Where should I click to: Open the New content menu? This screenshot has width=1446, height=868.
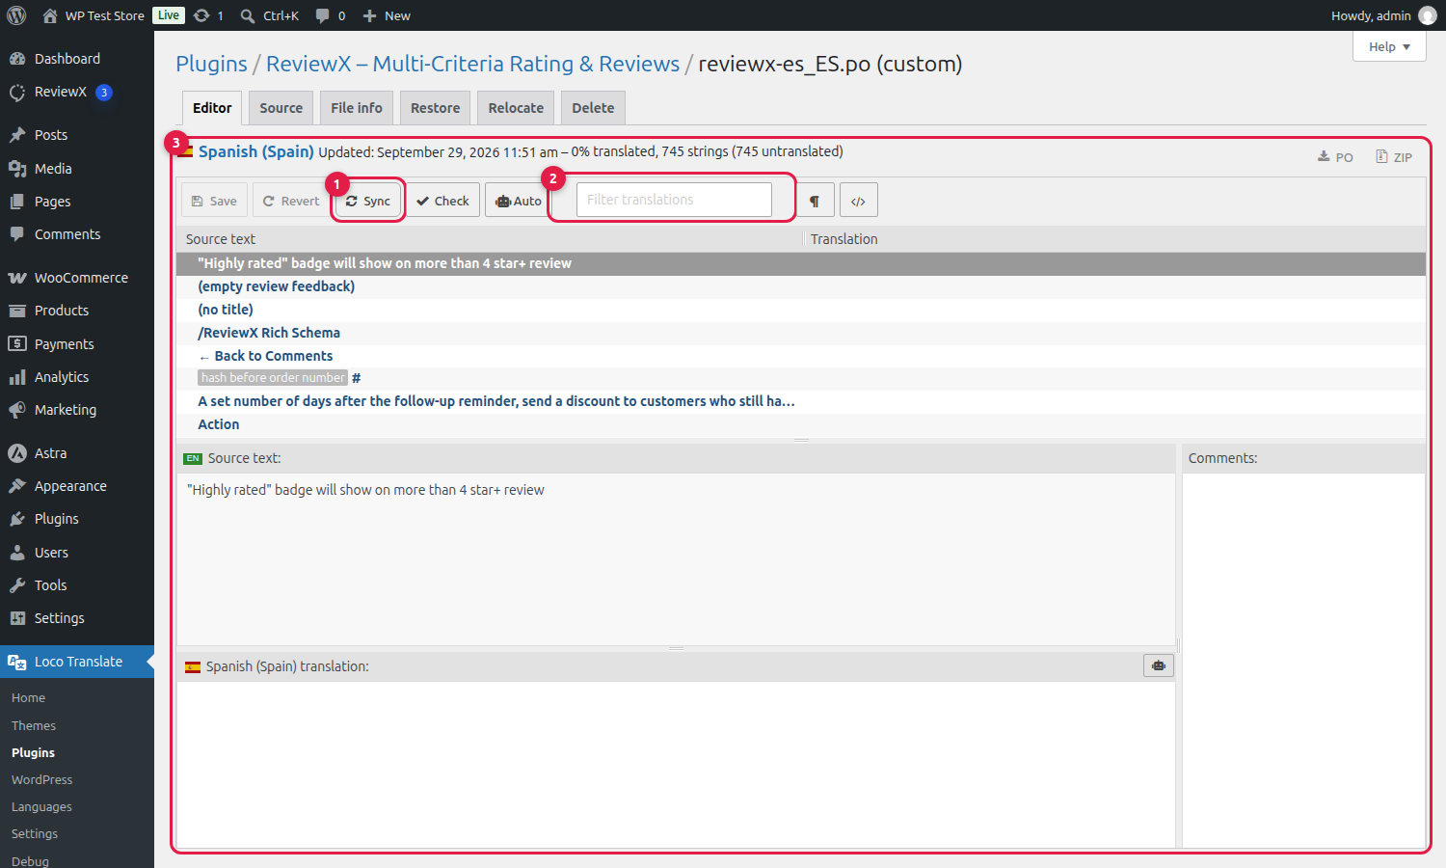387,15
